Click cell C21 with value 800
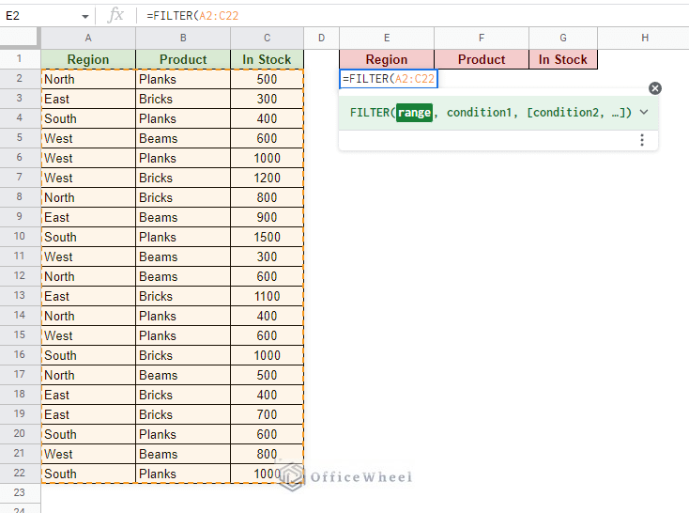 [x=267, y=455]
